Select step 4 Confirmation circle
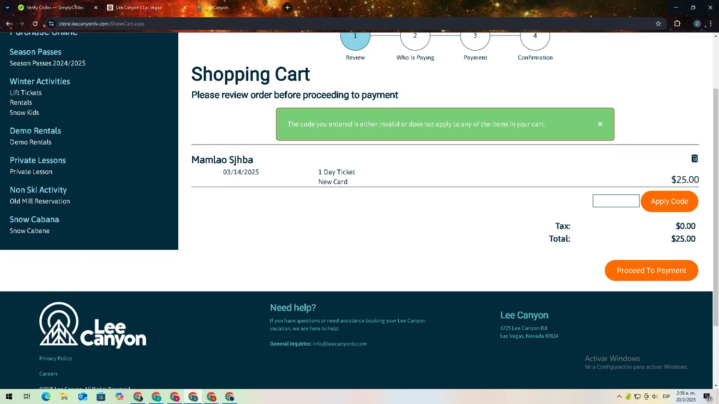The height and width of the screenshot is (404, 719). (x=535, y=38)
